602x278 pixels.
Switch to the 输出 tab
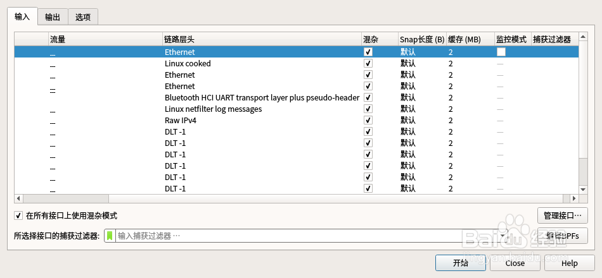coord(53,17)
